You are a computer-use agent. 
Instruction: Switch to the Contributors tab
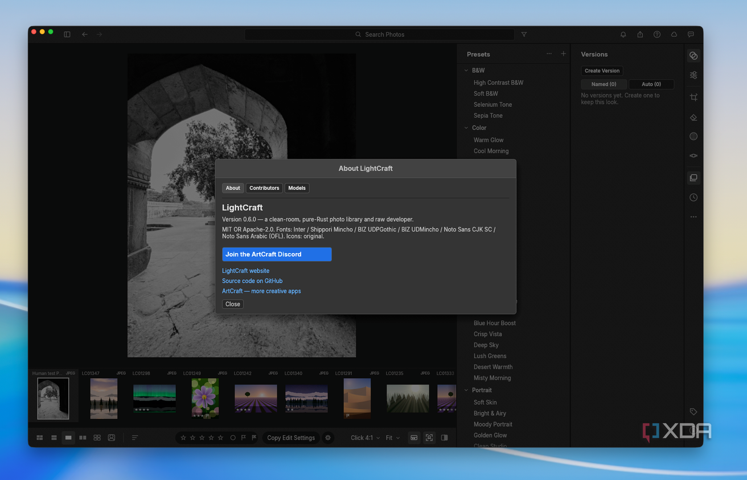click(264, 188)
